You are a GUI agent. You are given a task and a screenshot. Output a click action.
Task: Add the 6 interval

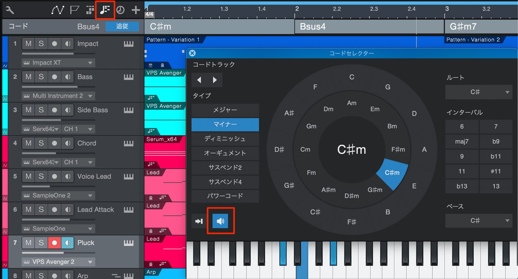pos(462,127)
